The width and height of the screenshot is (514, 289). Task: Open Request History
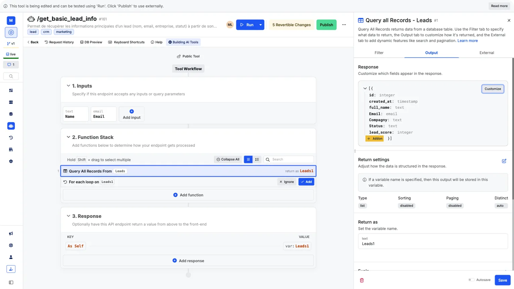pos(59,42)
